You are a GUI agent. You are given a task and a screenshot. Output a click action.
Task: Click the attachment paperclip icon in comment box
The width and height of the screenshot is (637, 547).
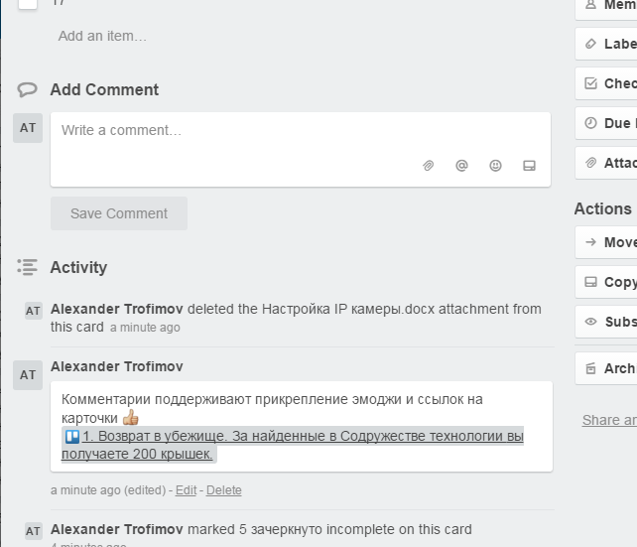click(429, 166)
